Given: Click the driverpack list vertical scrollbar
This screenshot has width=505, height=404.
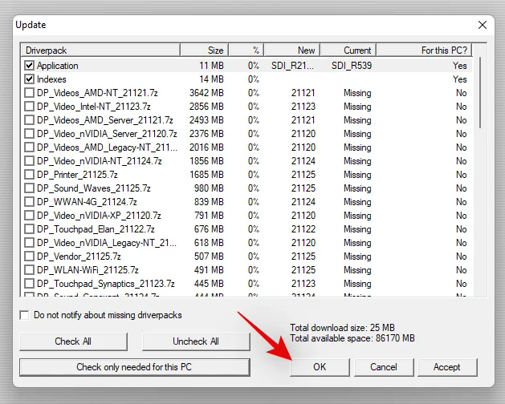Looking at the screenshot, I should [479, 176].
